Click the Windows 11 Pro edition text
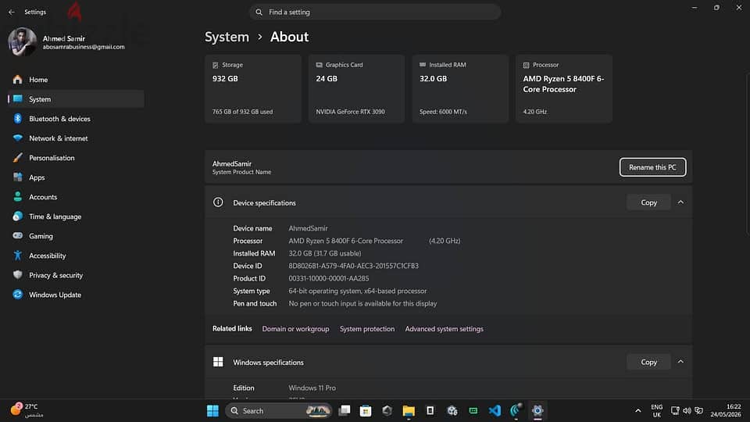The image size is (750, 422). (312, 388)
